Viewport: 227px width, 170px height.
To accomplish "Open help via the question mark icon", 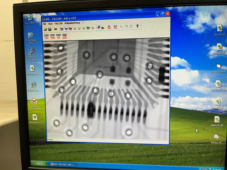I will pyautogui.click(x=137, y=28).
